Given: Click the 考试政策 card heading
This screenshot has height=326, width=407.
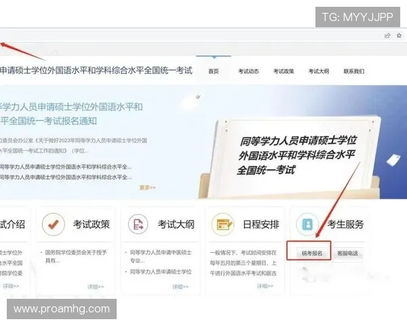Looking at the screenshot, I should click(x=92, y=224).
